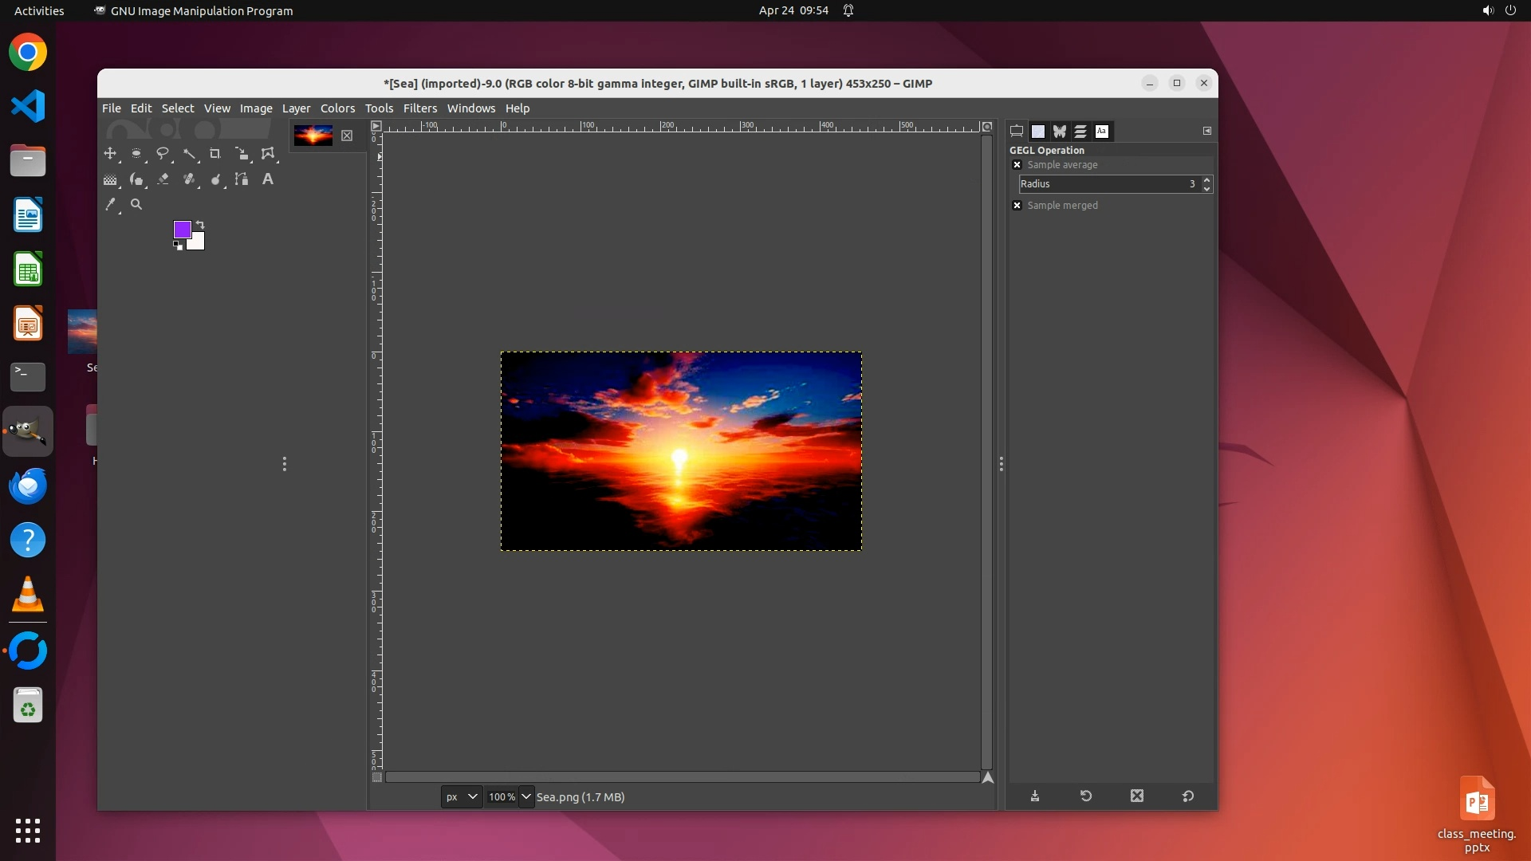The width and height of the screenshot is (1531, 861).
Task: Pick the Eraser tool
Action: [x=163, y=179]
